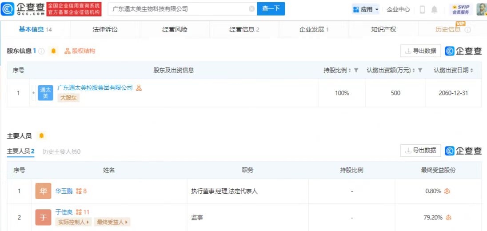Click the bell icon next to 主要人员
487x231 pixels.
pyautogui.click(x=41, y=135)
